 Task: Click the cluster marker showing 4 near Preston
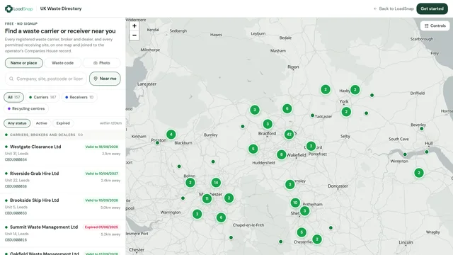point(171,135)
